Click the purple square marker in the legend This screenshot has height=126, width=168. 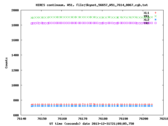click(155, 23)
